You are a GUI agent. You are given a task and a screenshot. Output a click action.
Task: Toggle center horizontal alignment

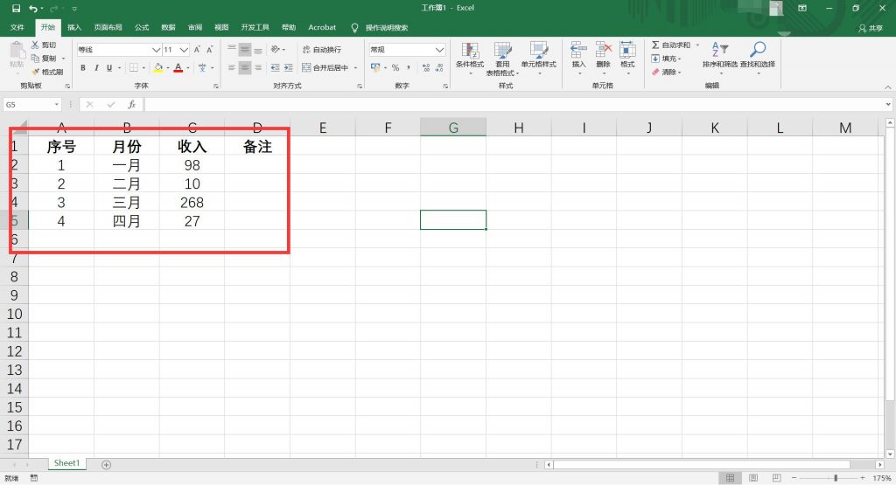point(245,67)
